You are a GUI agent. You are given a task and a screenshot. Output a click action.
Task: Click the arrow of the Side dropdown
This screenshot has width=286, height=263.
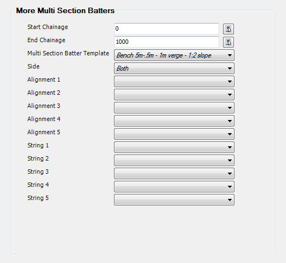click(x=230, y=68)
